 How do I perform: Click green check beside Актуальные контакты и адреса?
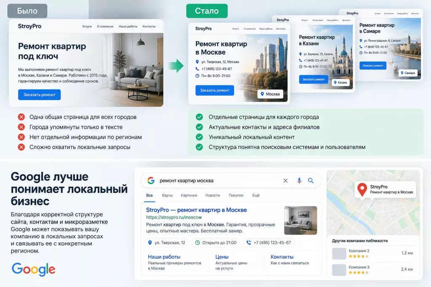(x=199, y=127)
